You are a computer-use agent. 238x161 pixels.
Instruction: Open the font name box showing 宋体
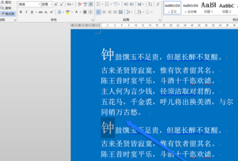[x=30, y=4]
